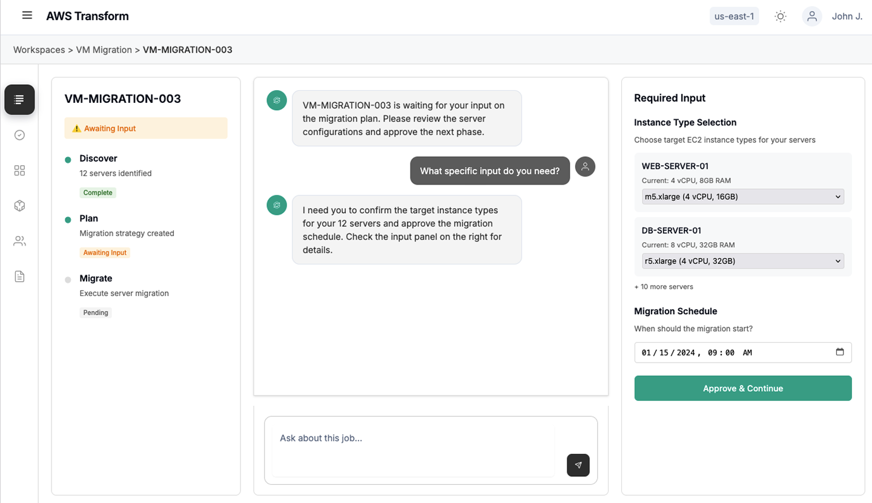The image size is (872, 503).
Task: Go to VM Migration breadcrumb
Action: [x=104, y=50]
